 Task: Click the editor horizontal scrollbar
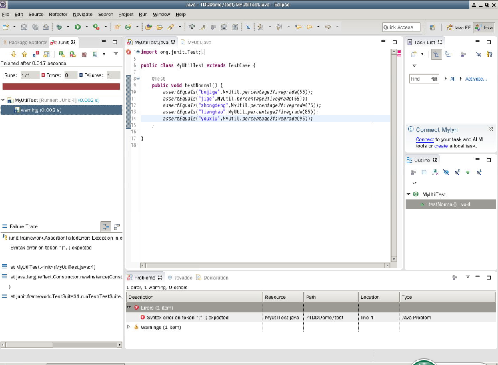(x=265, y=265)
